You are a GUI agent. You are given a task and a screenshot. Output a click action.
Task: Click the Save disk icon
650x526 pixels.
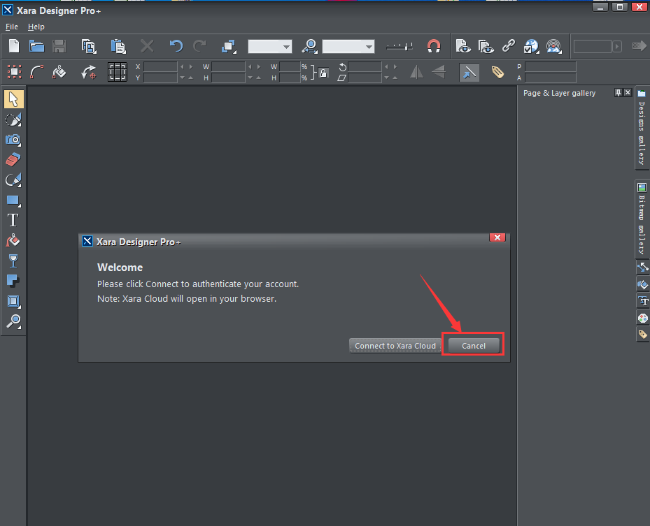[59, 46]
